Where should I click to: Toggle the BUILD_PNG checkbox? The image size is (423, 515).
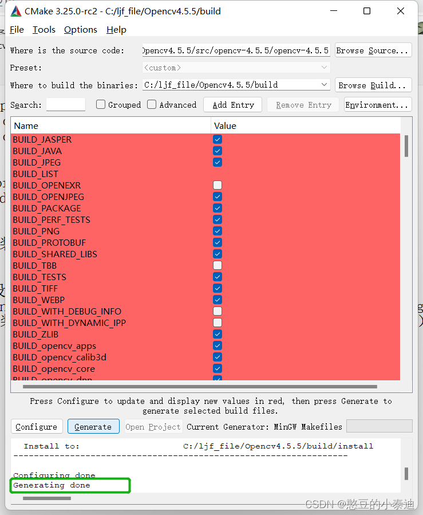(218, 231)
